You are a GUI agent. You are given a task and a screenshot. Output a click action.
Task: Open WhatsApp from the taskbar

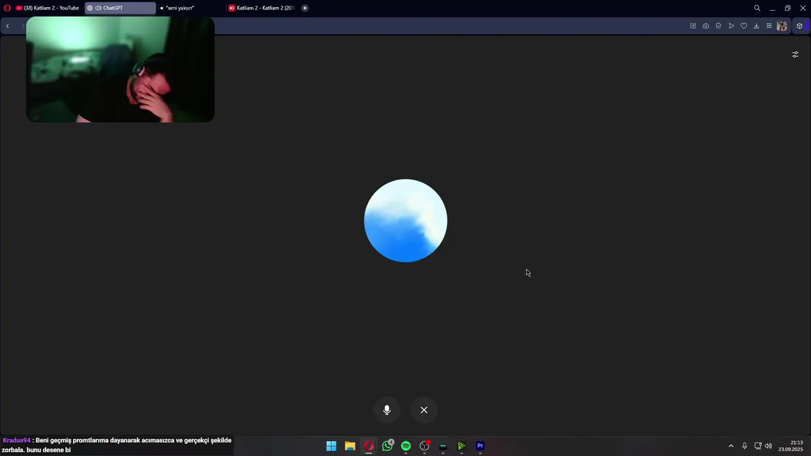click(387, 446)
